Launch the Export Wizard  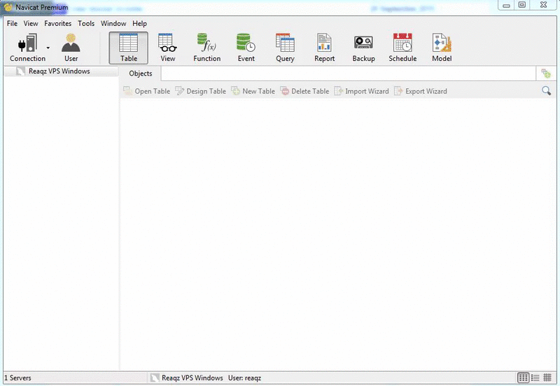pyautogui.click(x=421, y=92)
